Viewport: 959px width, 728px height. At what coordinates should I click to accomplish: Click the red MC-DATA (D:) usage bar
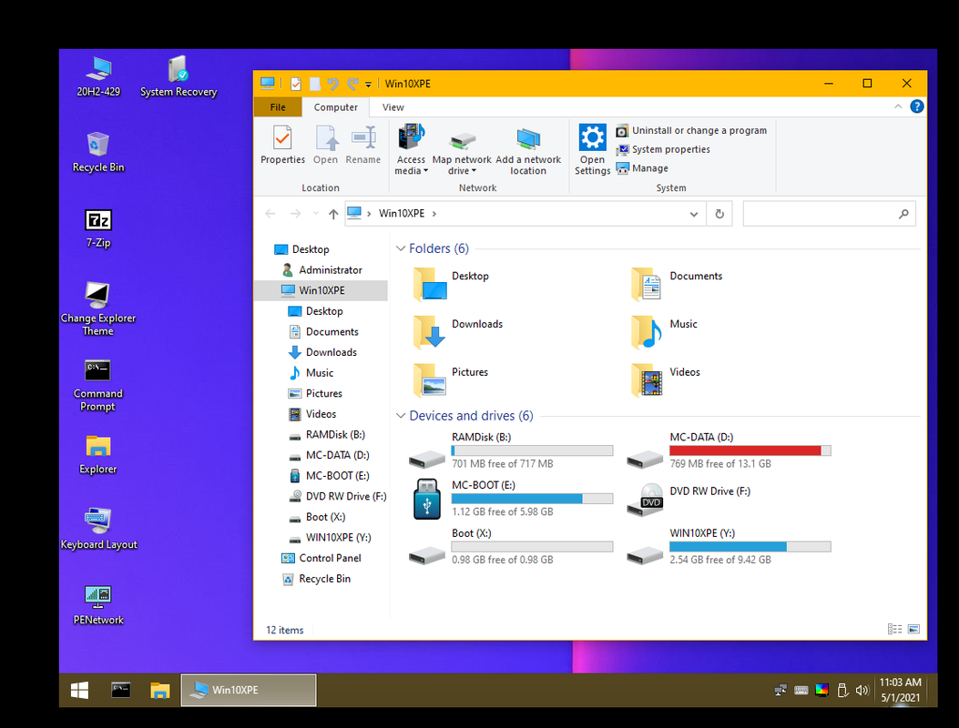(x=750, y=450)
